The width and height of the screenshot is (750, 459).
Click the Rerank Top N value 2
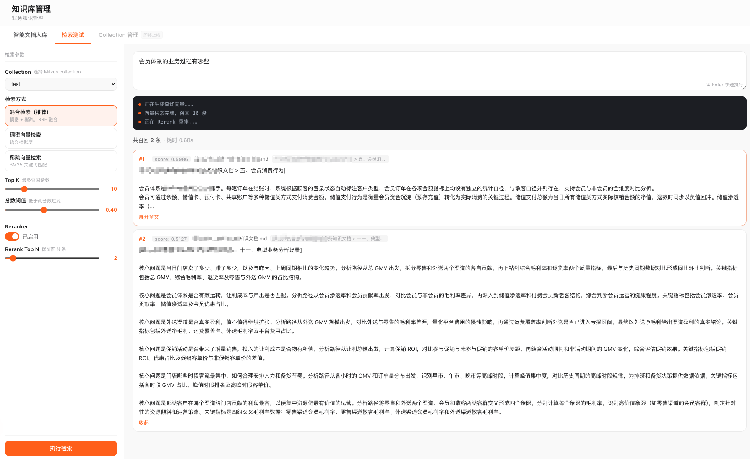coord(115,258)
